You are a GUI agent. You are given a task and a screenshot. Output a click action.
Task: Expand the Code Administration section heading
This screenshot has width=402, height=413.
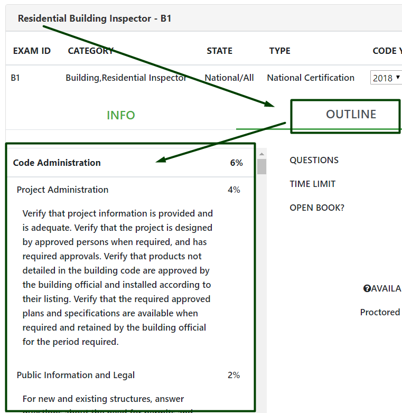(57, 163)
